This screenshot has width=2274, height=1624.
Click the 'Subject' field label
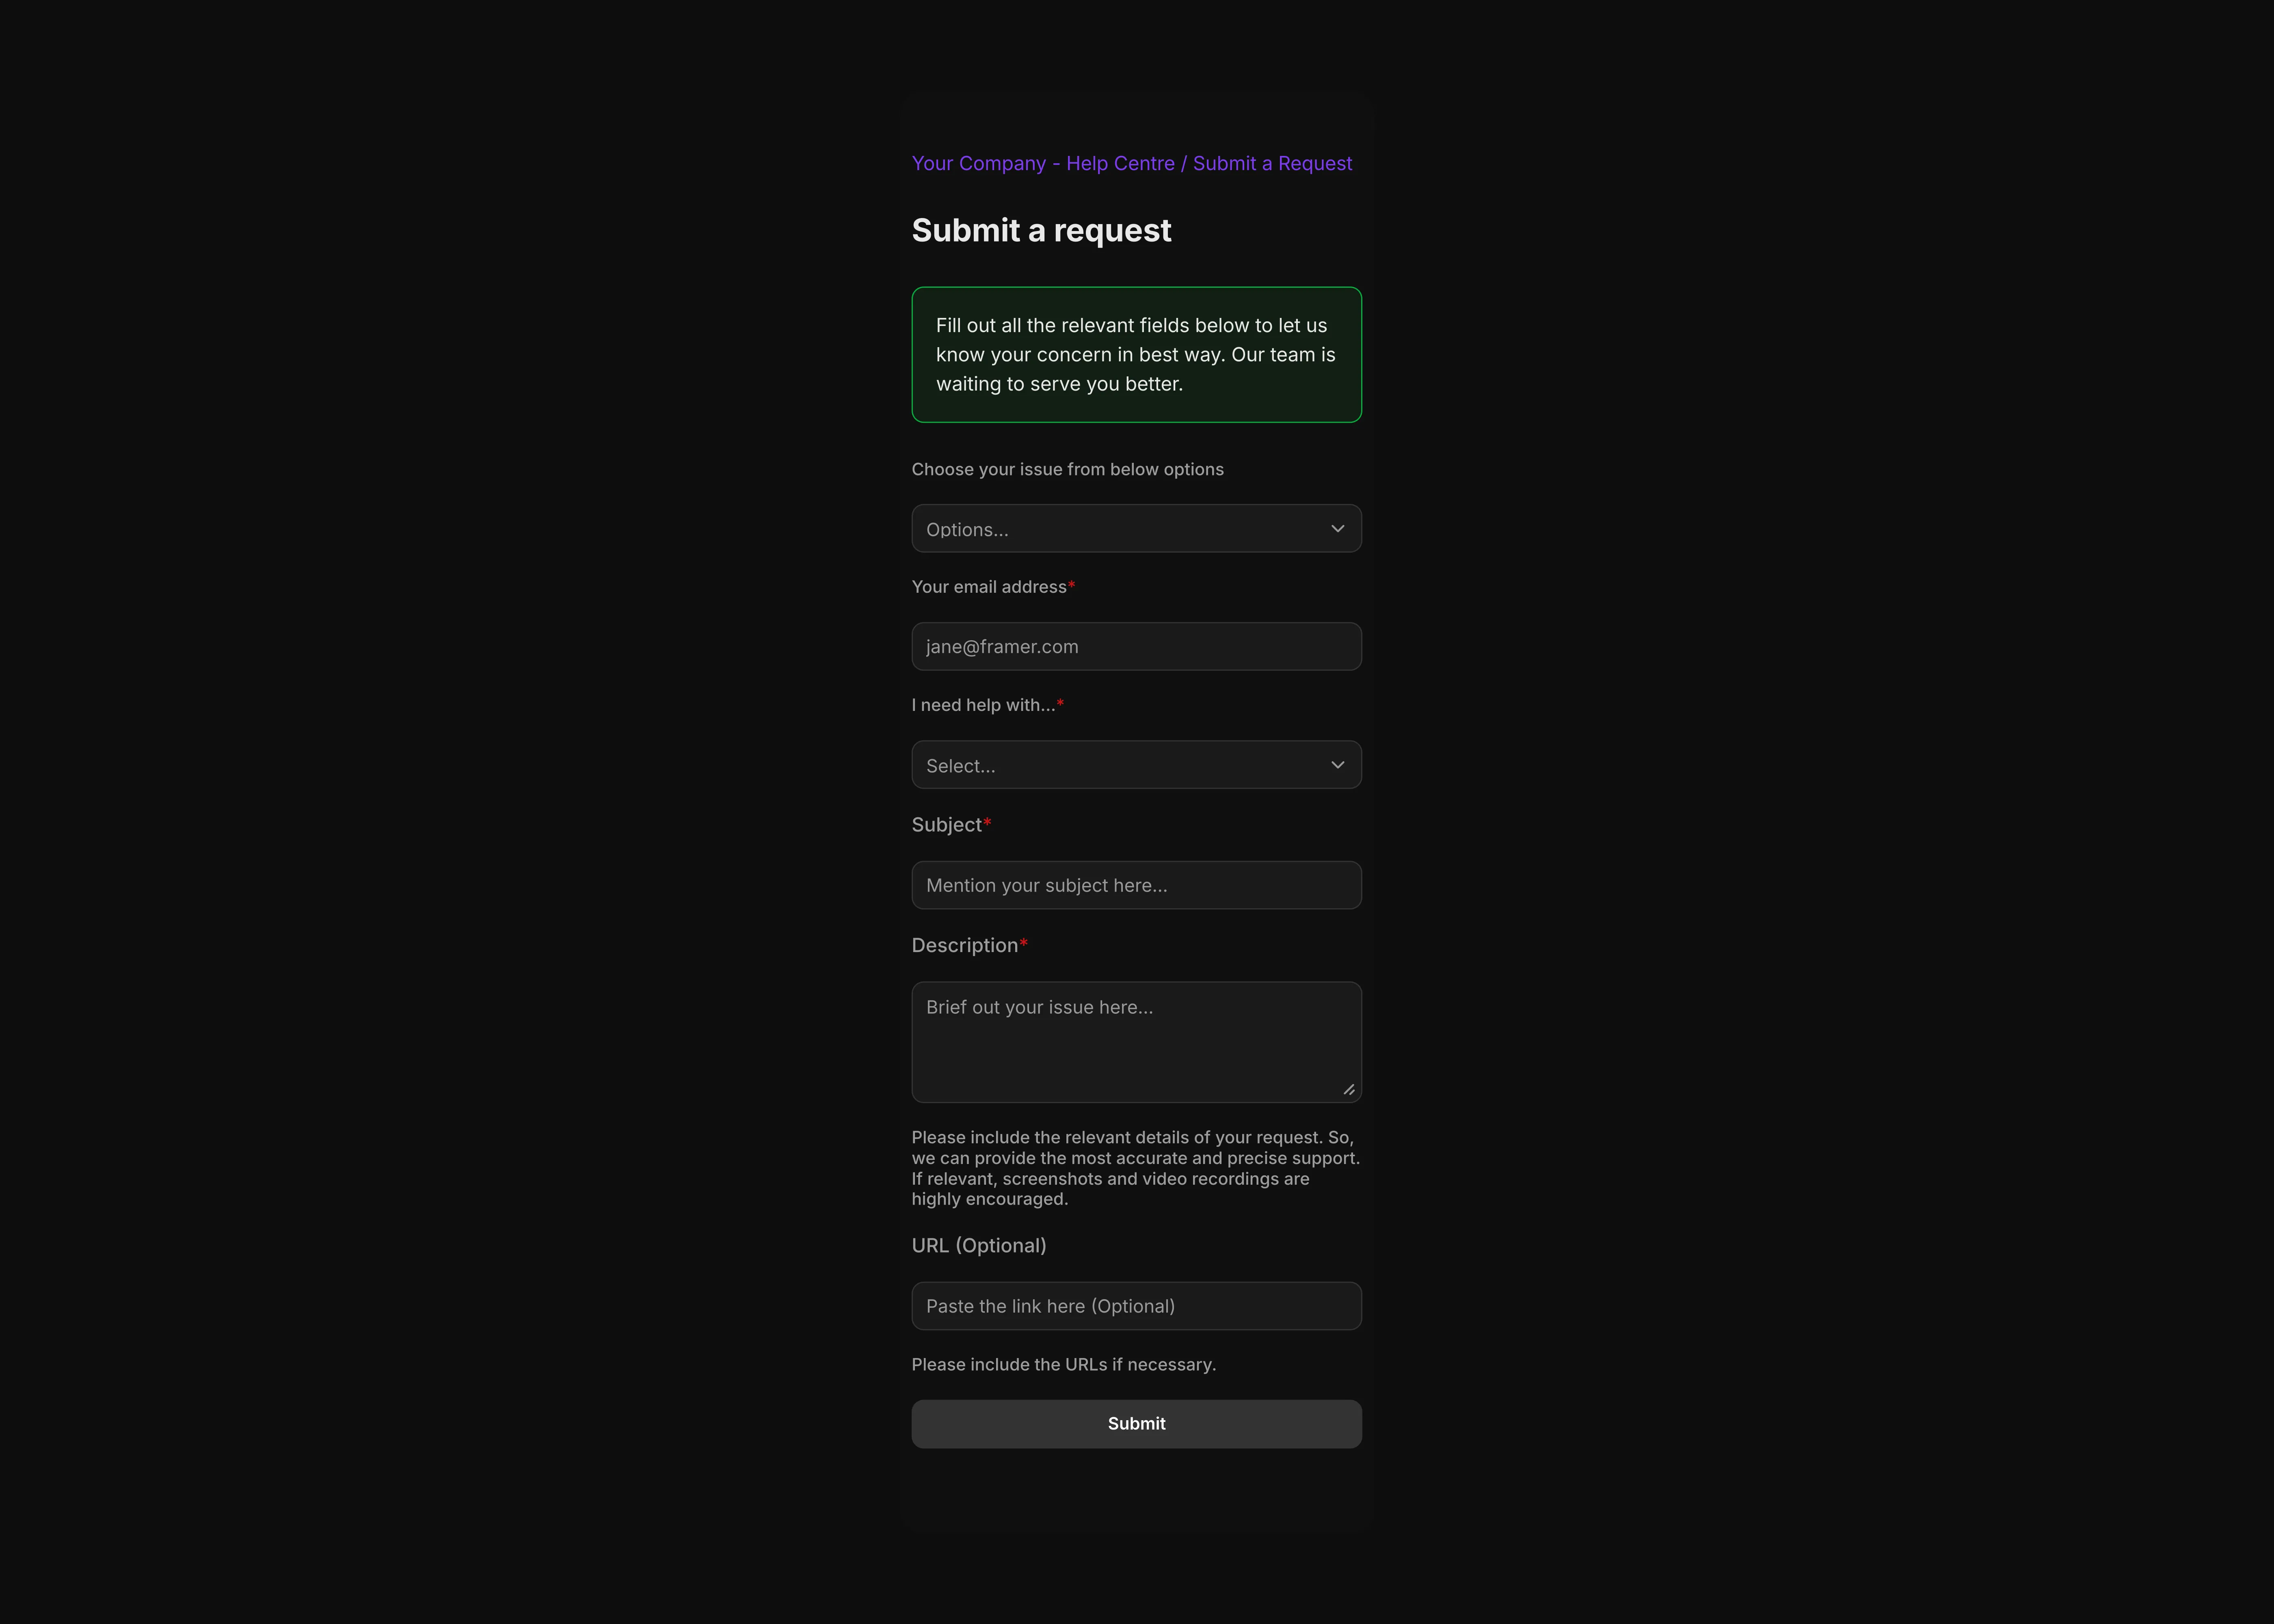tap(946, 825)
